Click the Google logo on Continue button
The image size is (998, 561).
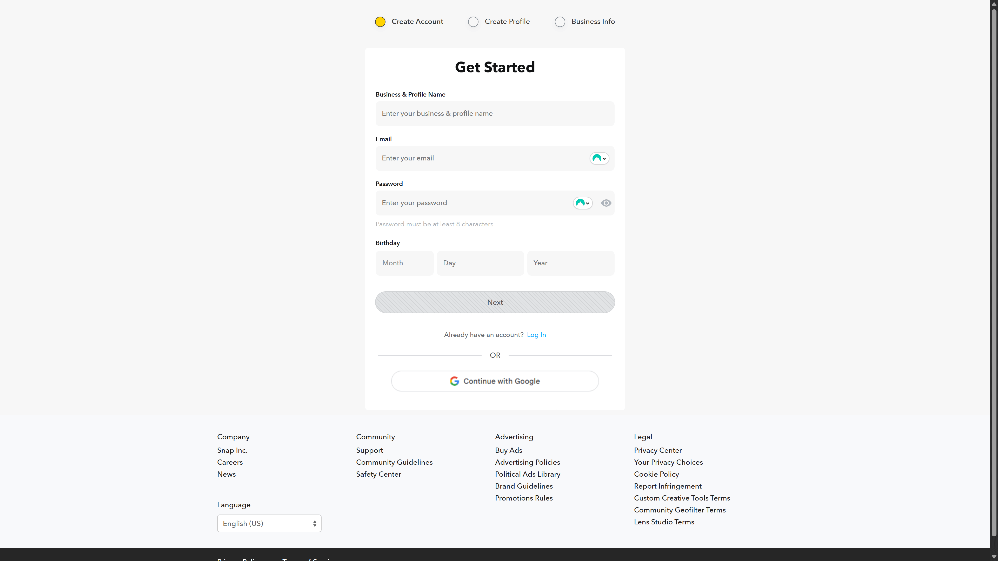[454, 381]
